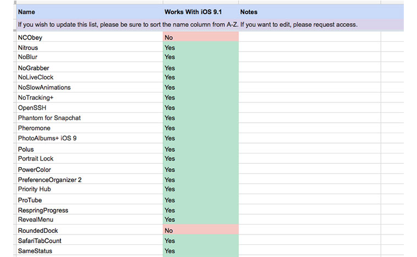Select the NCObey name cell
The image size is (417, 257).
tap(89, 37)
